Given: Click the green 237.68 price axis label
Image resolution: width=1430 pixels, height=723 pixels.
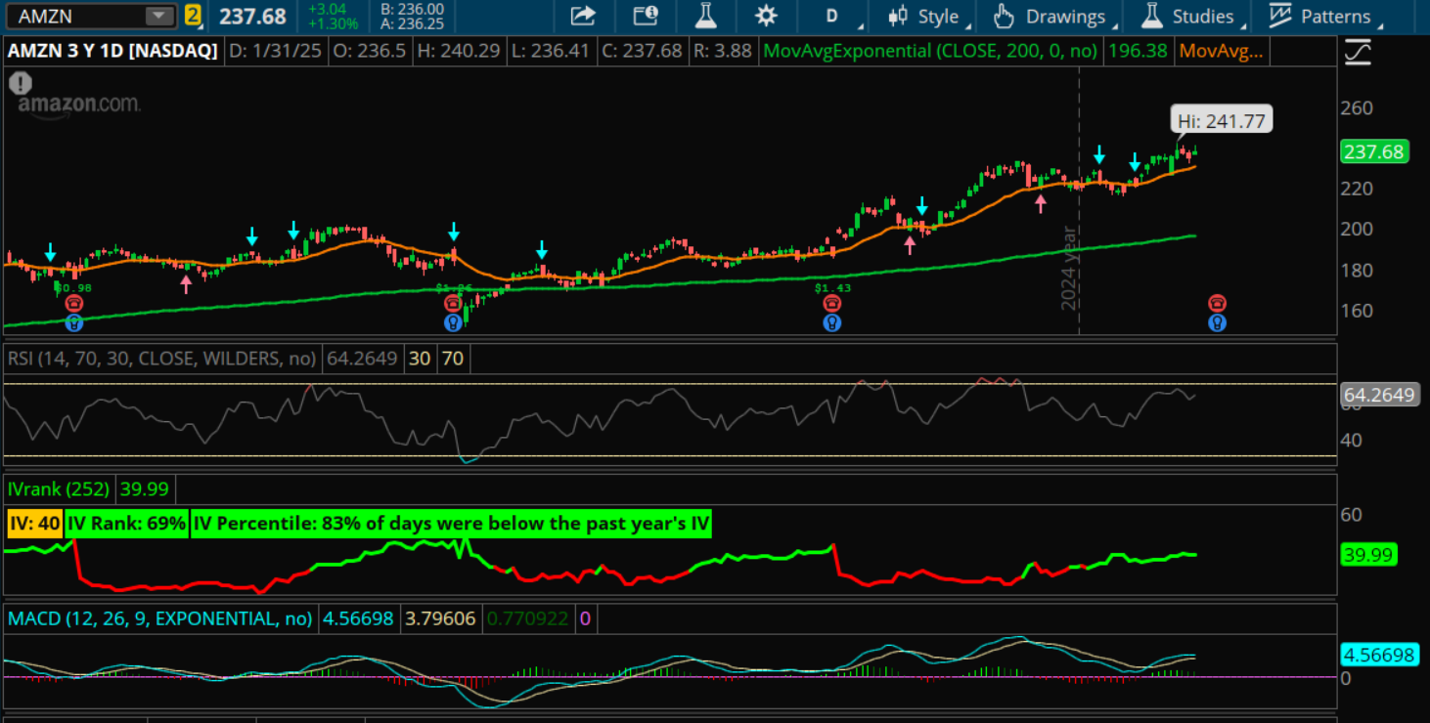Looking at the screenshot, I should [x=1374, y=151].
